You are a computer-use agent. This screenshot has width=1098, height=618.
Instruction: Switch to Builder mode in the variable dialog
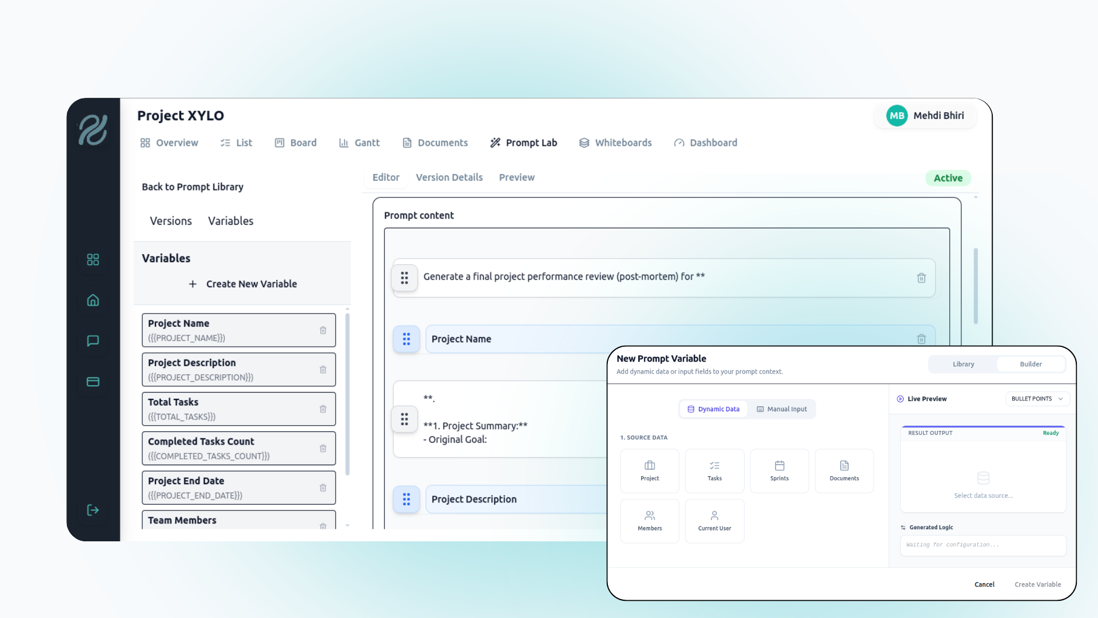(x=1031, y=364)
